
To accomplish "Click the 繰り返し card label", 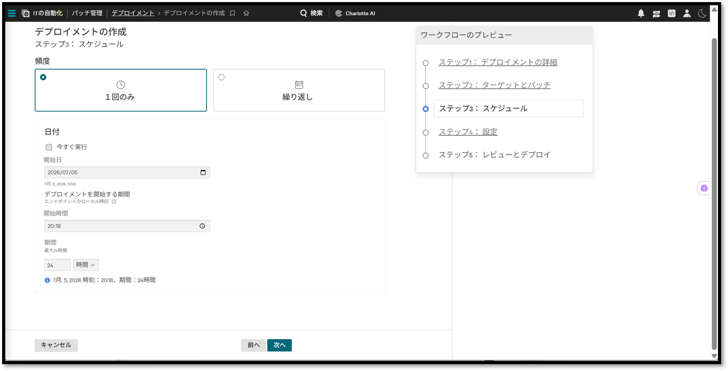I will point(298,97).
